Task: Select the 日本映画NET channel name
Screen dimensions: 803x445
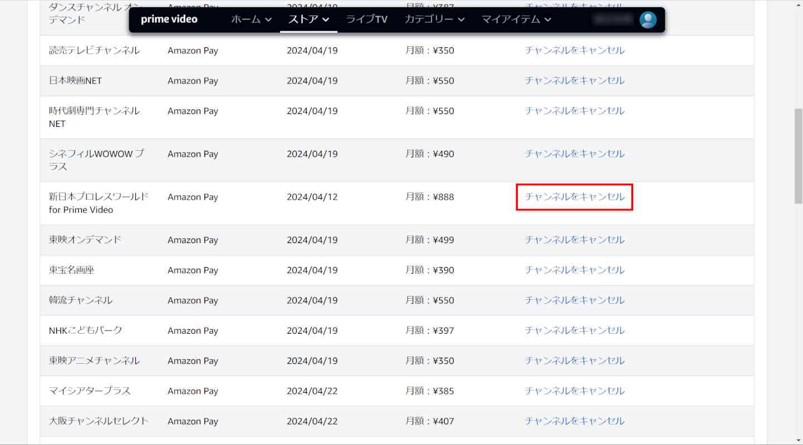Action: [76, 81]
